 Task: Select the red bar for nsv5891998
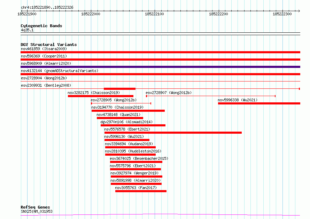click(x=136, y=184)
